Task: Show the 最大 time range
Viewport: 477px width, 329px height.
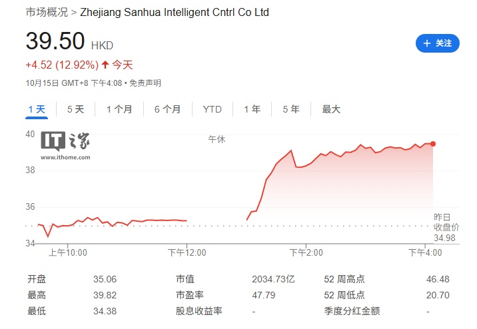Action: [x=331, y=109]
